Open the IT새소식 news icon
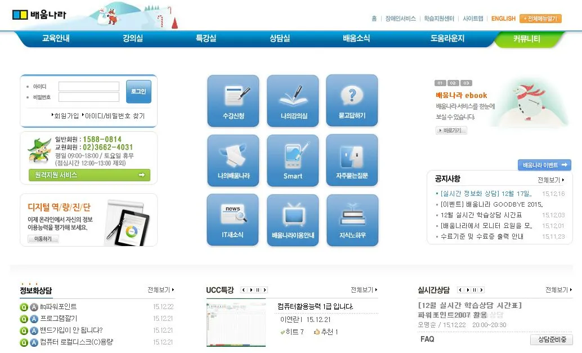 tap(232, 220)
